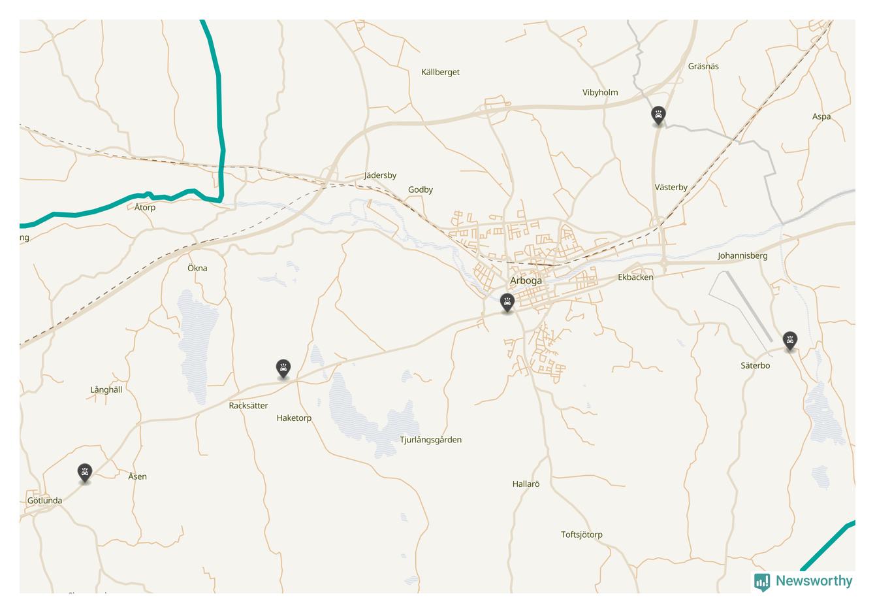Click the Ekbacken label
This screenshot has width=875, height=613.
(x=635, y=277)
